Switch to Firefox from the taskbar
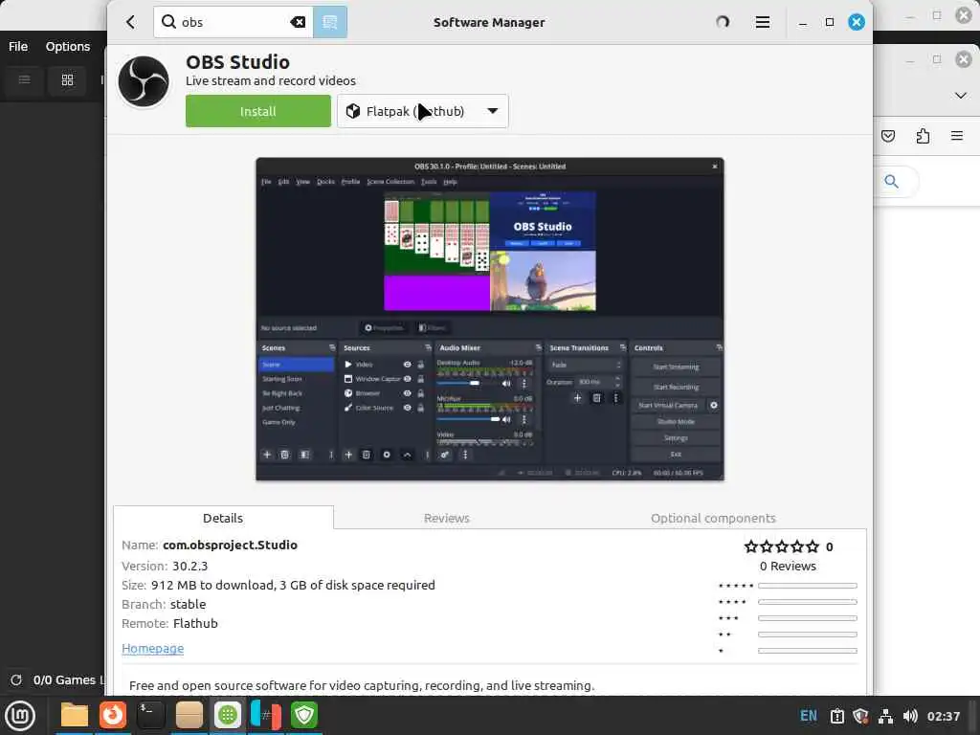 tap(113, 715)
